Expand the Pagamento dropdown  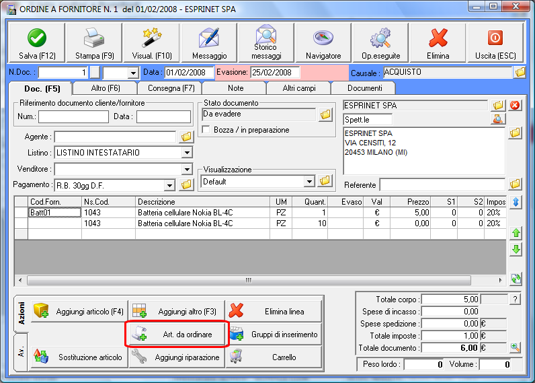pyautogui.click(x=169, y=186)
